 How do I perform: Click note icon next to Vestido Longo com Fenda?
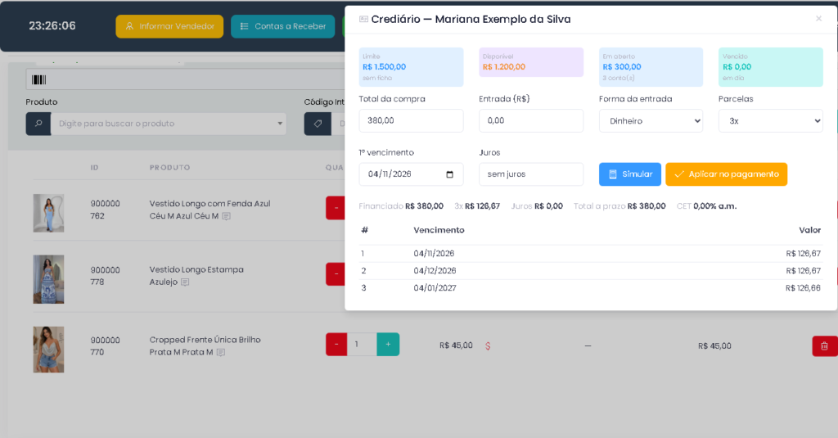pos(226,216)
